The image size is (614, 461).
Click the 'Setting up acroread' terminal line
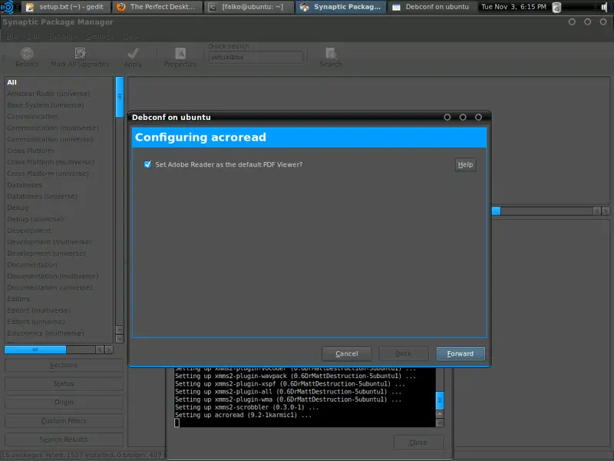[243, 415]
